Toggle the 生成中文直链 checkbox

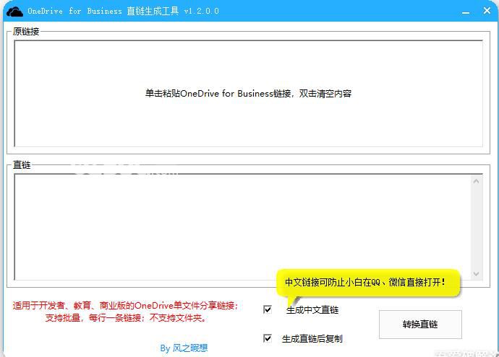coord(268,309)
